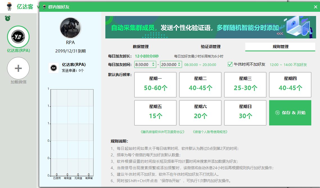Screen dimensions: 320x188
Task: Increase the 8:30:00 start time with up arrow
Action: tap(153, 63)
